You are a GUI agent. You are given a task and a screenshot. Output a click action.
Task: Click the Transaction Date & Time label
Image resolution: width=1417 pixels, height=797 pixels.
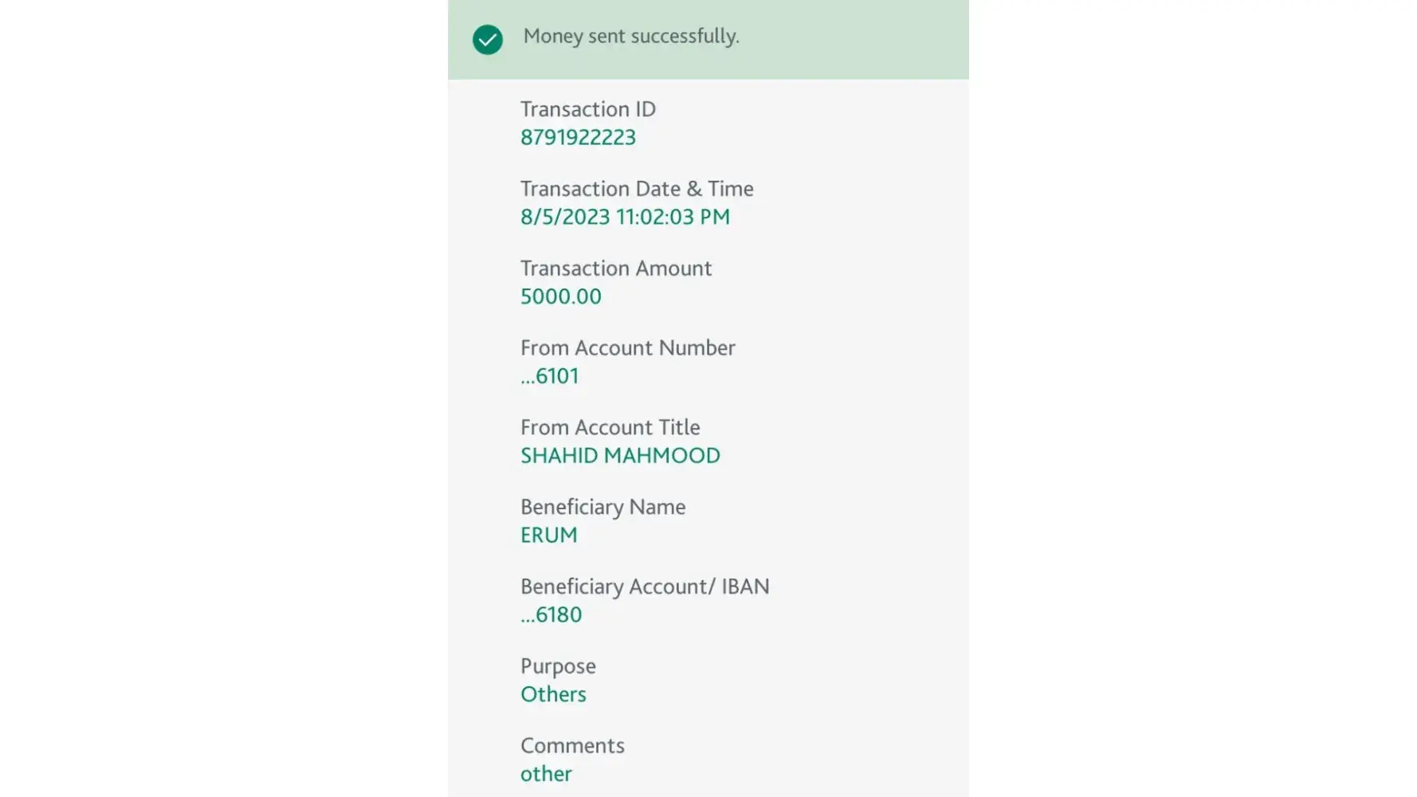[637, 189]
